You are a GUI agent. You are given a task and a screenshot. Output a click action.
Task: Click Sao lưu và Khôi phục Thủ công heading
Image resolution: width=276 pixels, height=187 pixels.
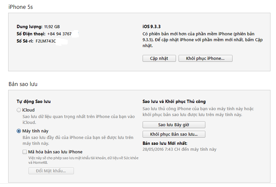click(174, 102)
